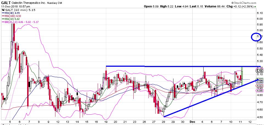
Task: Click the MA(40) 4.99 legend entry
Action: (12, 13)
